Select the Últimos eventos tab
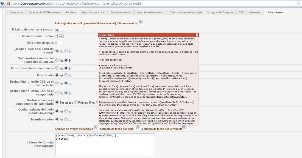The width and height of the screenshot is (302, 158). coord(275,12)
